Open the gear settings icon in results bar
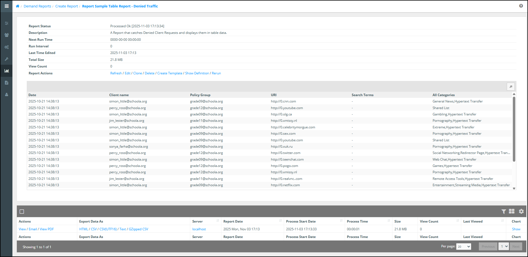 [x=521, y=211]
